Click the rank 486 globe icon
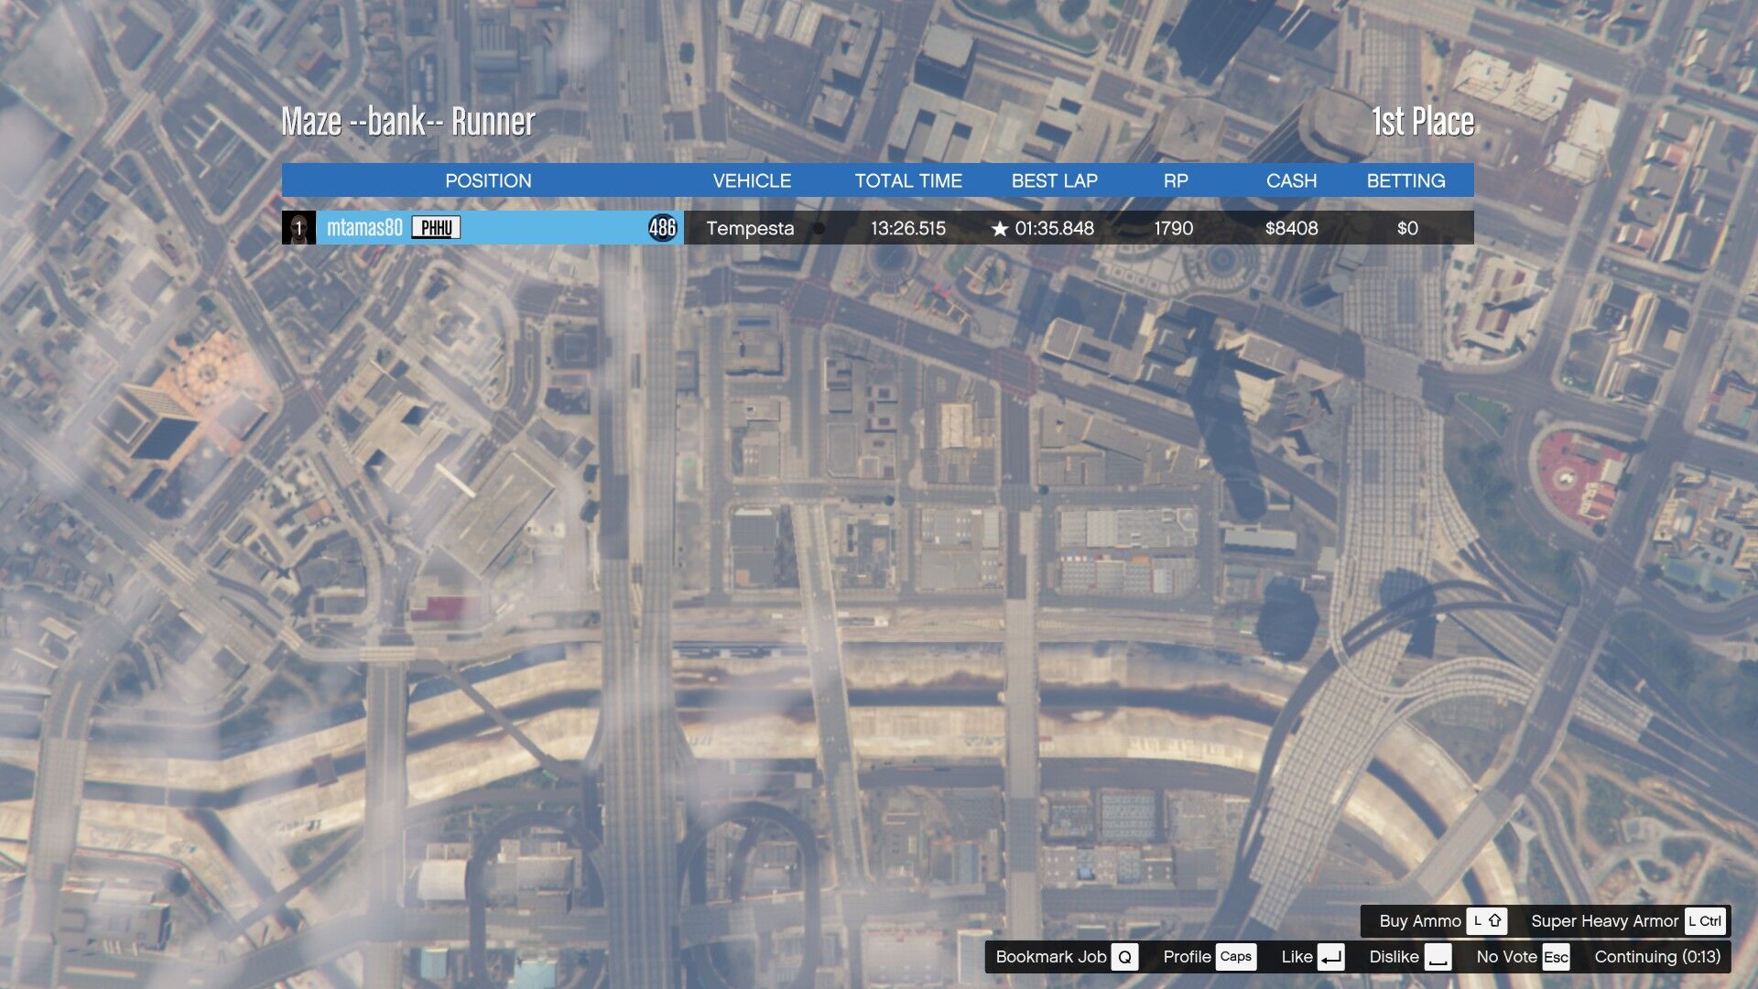The width and height of the screenshot is (1758, 989). (662, 228)
